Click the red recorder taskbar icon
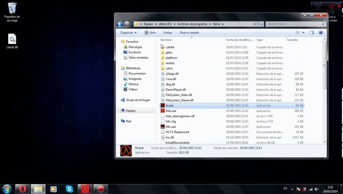Screen dimensions: 343x194 pos(101,189)
